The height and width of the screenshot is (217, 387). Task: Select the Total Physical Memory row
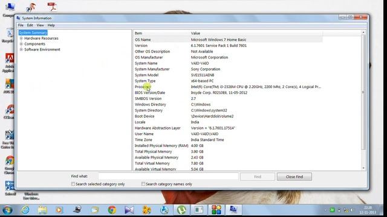point(228,151)
